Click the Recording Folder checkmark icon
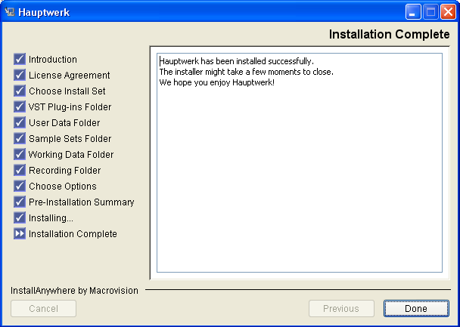The height and width of the screenshot is (327, 460). [20, 170]
